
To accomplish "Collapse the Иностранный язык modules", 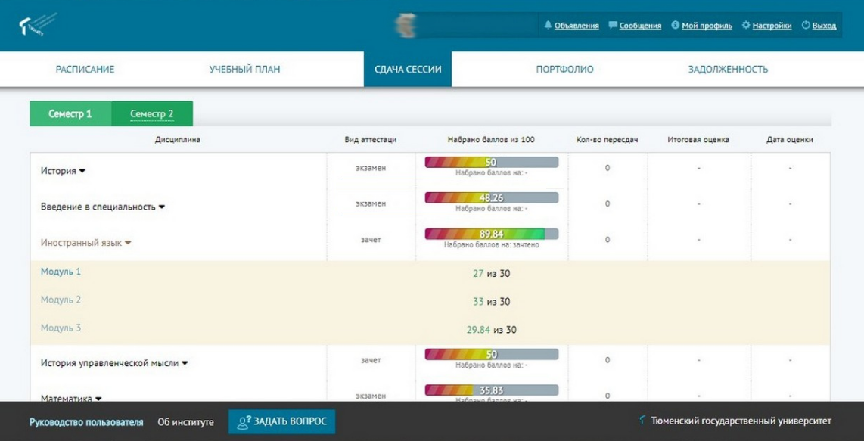I will pyautogui.click(x=128, y=243).
